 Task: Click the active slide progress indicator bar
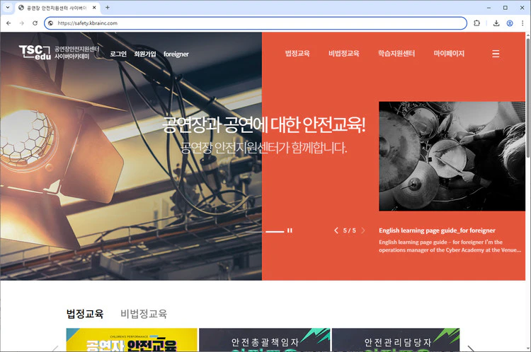point(275,232)
